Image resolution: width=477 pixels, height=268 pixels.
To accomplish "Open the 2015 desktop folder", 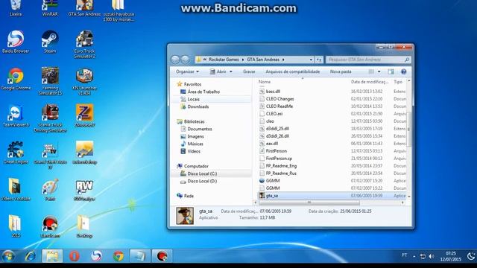I will point(15,226).
